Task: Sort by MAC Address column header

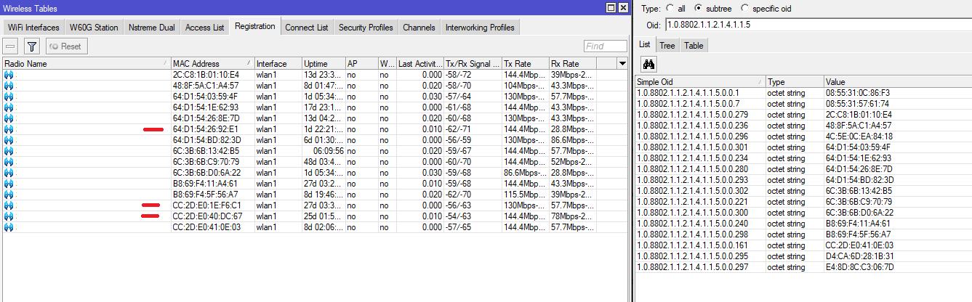Action: 212,64
